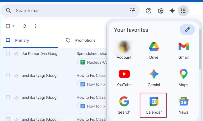Star the Jai Kumar email
This screenshot has height=121, width=203.
tap(16, 54)
